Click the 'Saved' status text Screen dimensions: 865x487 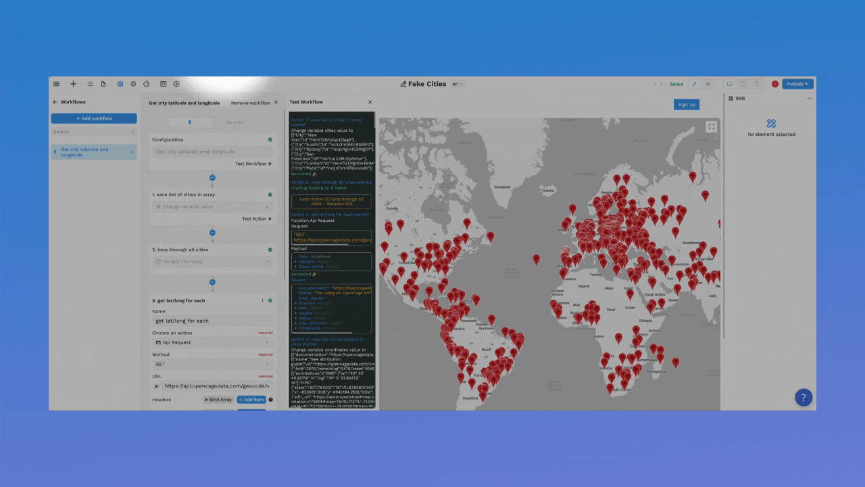676,84
